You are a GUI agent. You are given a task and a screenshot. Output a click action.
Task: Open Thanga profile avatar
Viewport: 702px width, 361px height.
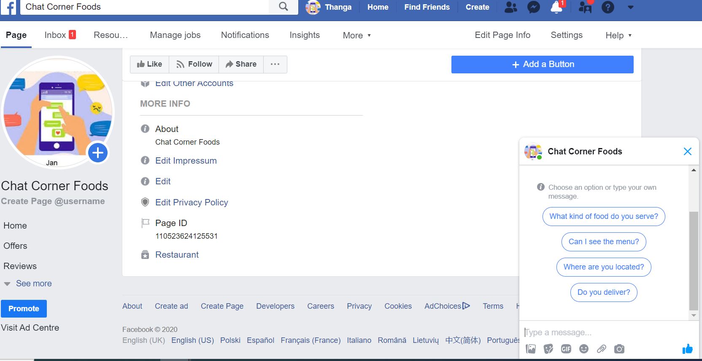(x=313, y=7)
